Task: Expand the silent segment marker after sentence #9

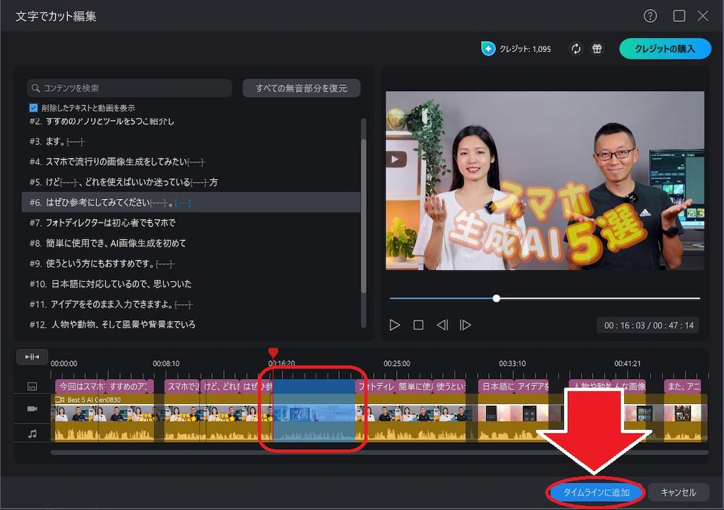Action: point(164,263)
